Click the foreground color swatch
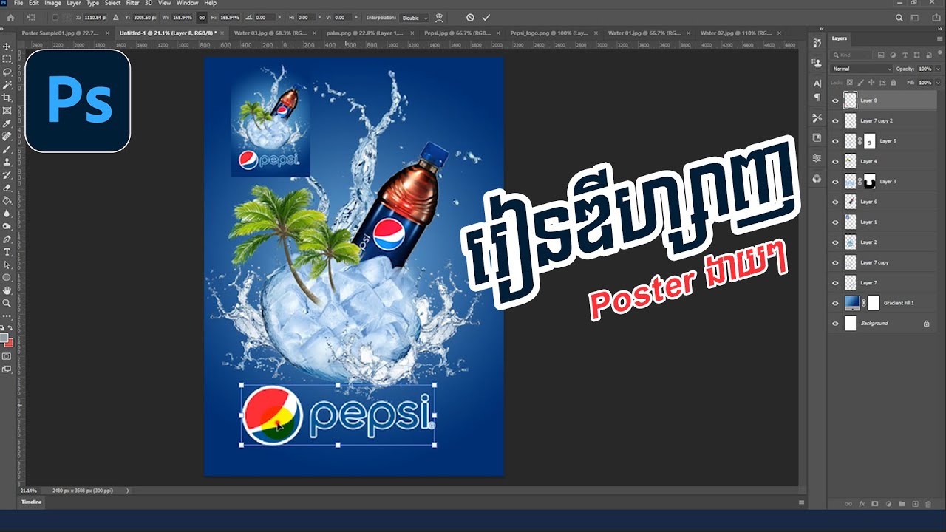Screen dimensions: 946x532 4,338
